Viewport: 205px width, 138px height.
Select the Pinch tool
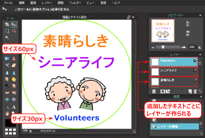[14, 99]
